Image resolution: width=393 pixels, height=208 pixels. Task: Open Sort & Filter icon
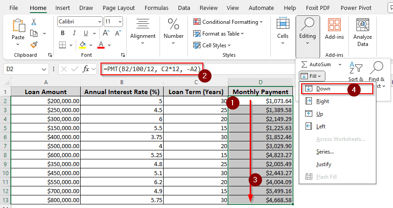click(356, 68)
